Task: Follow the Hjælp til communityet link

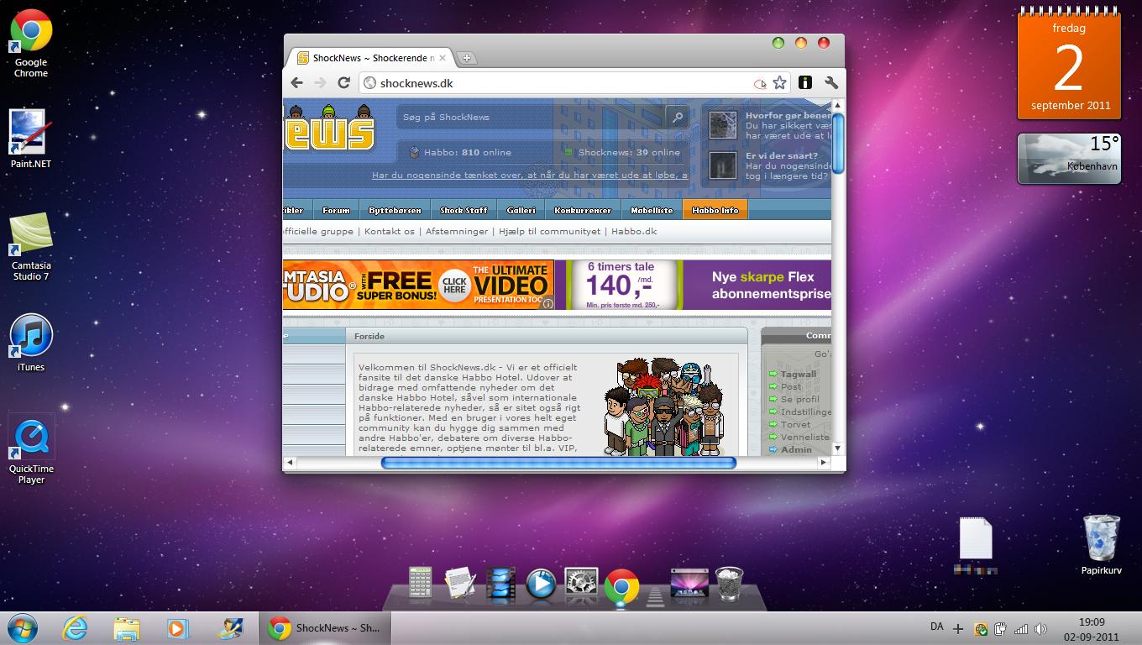Action: point(549,231)
